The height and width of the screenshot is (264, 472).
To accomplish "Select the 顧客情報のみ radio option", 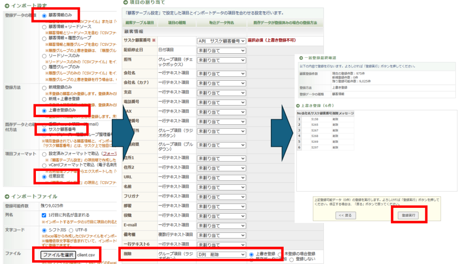I will (x=44, y=15).
